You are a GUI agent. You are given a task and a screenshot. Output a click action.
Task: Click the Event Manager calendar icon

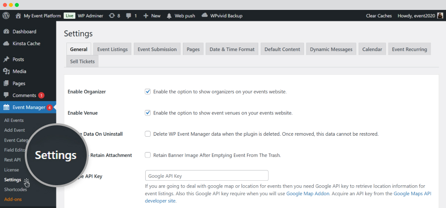coord(6,107)
